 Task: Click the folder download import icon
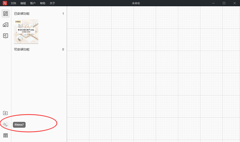tap(5, 113)
